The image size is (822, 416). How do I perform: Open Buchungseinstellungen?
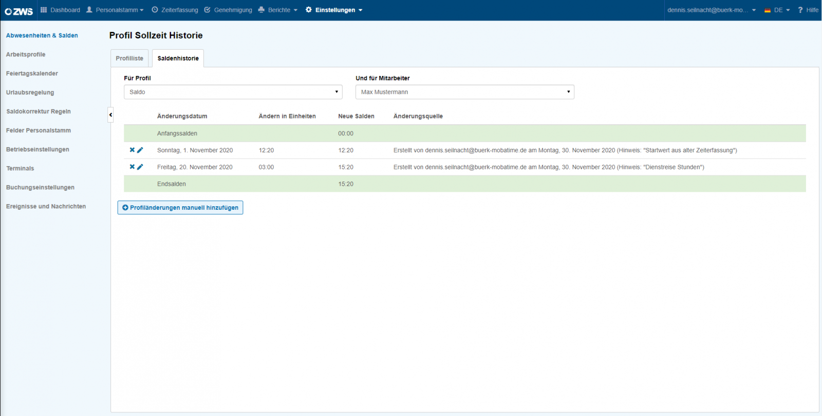[x=40, y=187]
